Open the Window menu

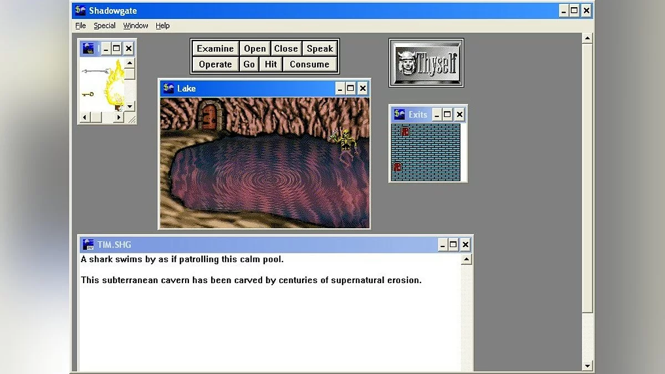[x=136, y=25]
